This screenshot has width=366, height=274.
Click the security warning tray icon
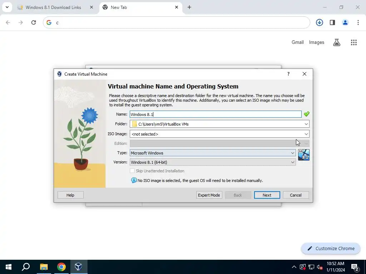[x=303, y=267]
